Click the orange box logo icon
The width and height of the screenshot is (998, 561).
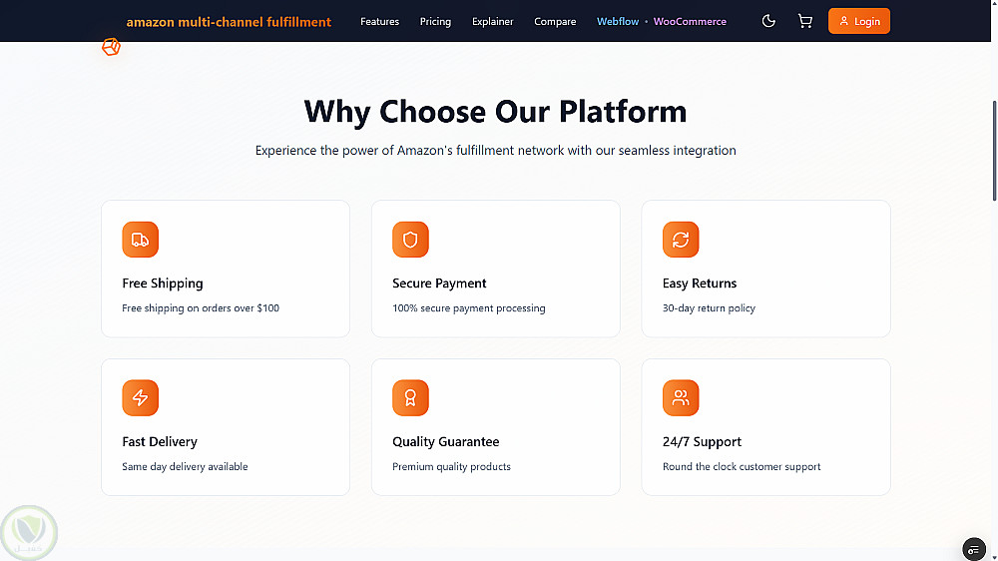(111, 47)
